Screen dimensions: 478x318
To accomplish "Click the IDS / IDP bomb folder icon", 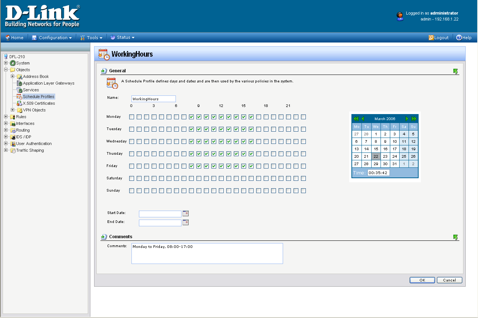I will click(13, 137).
